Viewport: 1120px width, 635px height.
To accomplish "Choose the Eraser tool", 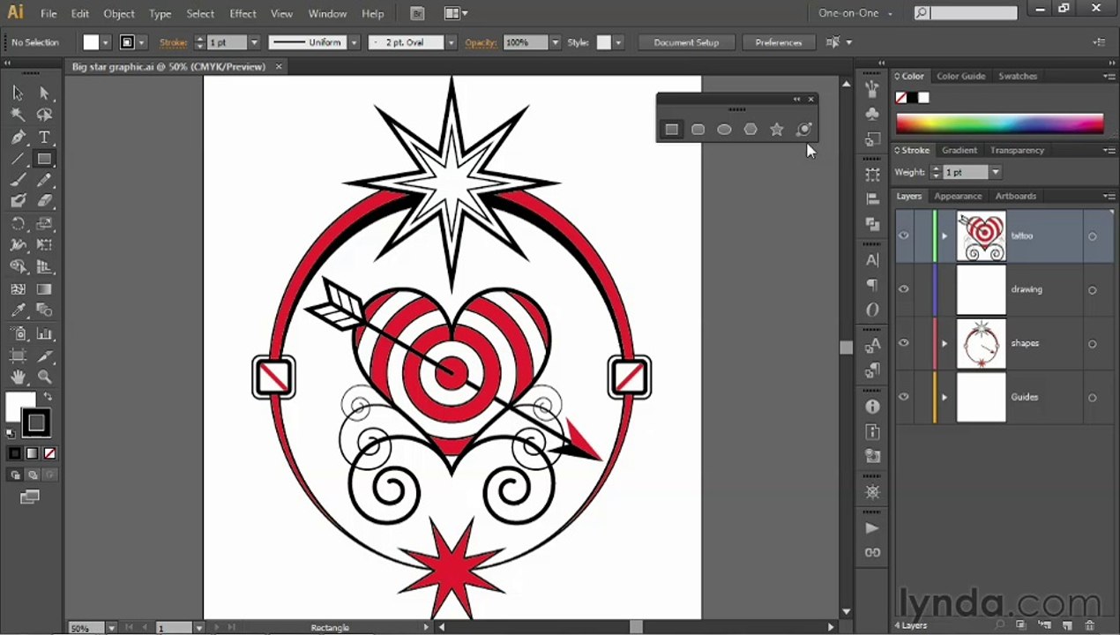I will [44, 201].
